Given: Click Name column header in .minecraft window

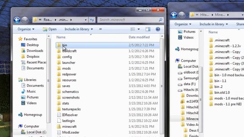Looking at the screenshot, I should (61, 37).
